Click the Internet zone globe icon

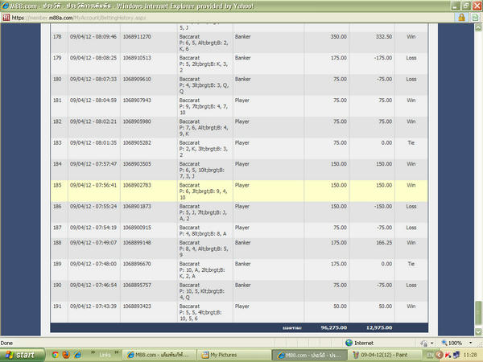pos(349,343)
